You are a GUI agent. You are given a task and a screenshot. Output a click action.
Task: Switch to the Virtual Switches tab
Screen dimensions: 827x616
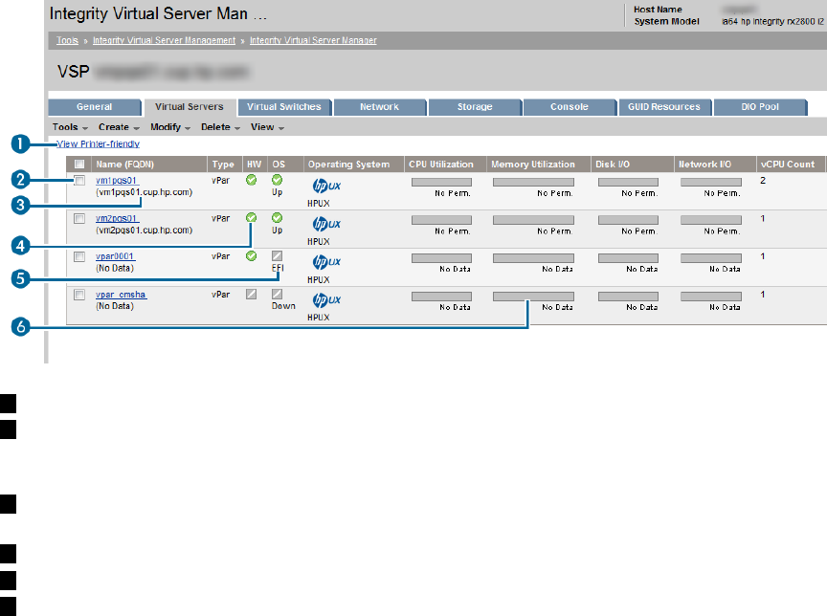pyautogui.click(x=284, y=107)
